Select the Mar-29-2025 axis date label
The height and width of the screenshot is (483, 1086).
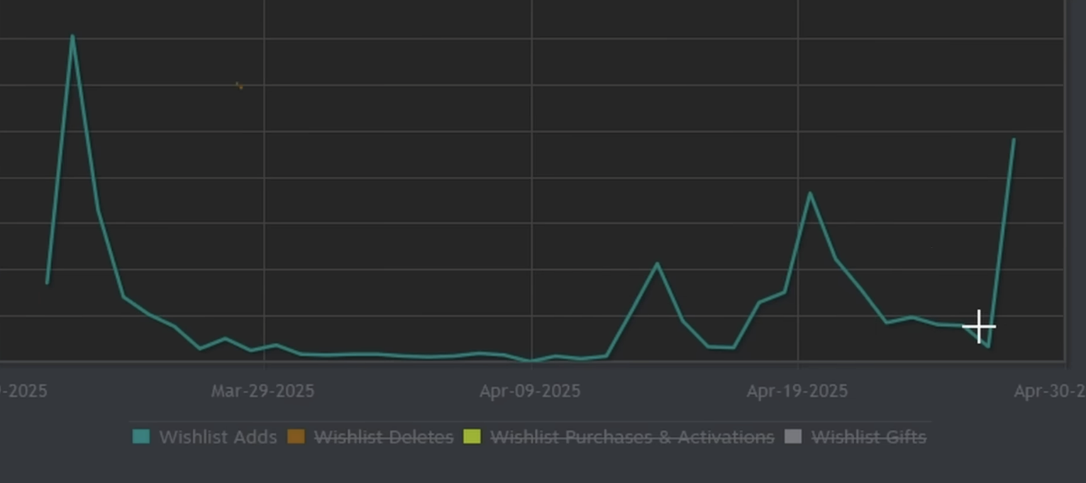(263, 391)
